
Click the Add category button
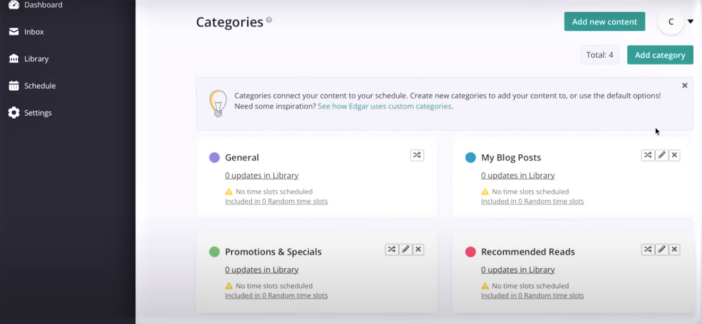tap(660, 55)
